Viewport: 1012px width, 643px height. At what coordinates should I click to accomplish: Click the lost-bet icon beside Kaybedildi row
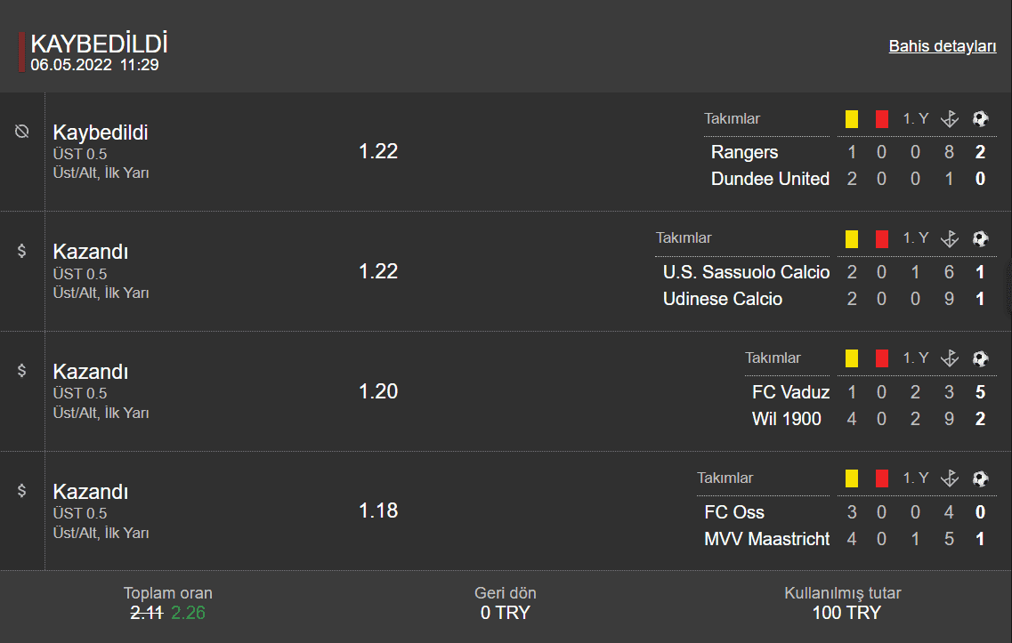click(22, 132)
